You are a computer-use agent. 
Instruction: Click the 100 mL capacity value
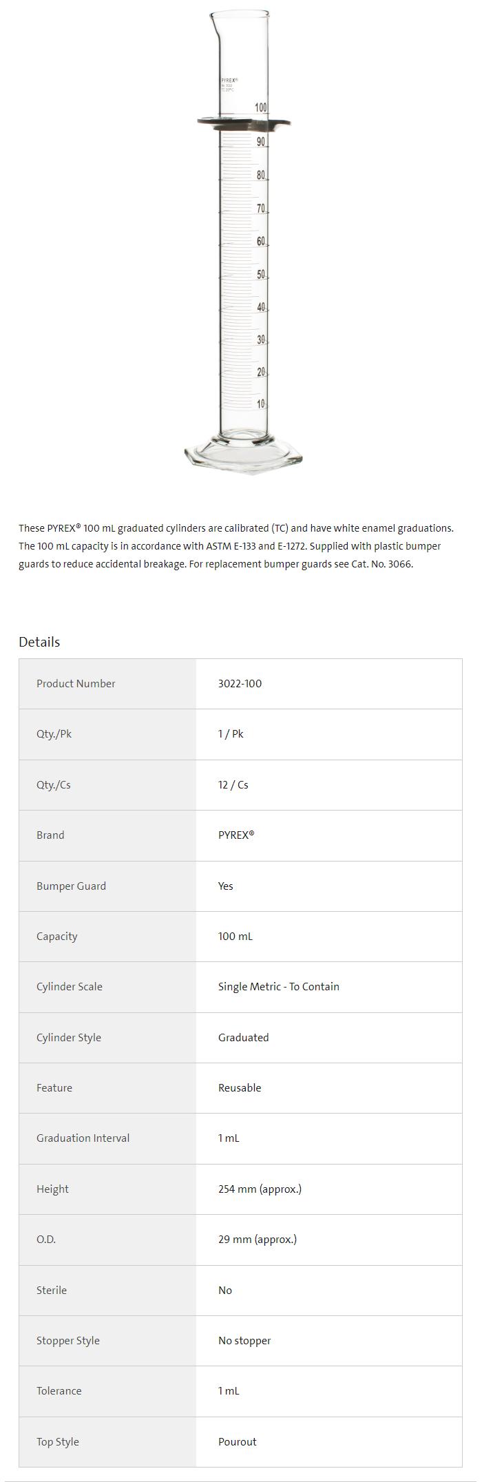click(x=235, y=936)
